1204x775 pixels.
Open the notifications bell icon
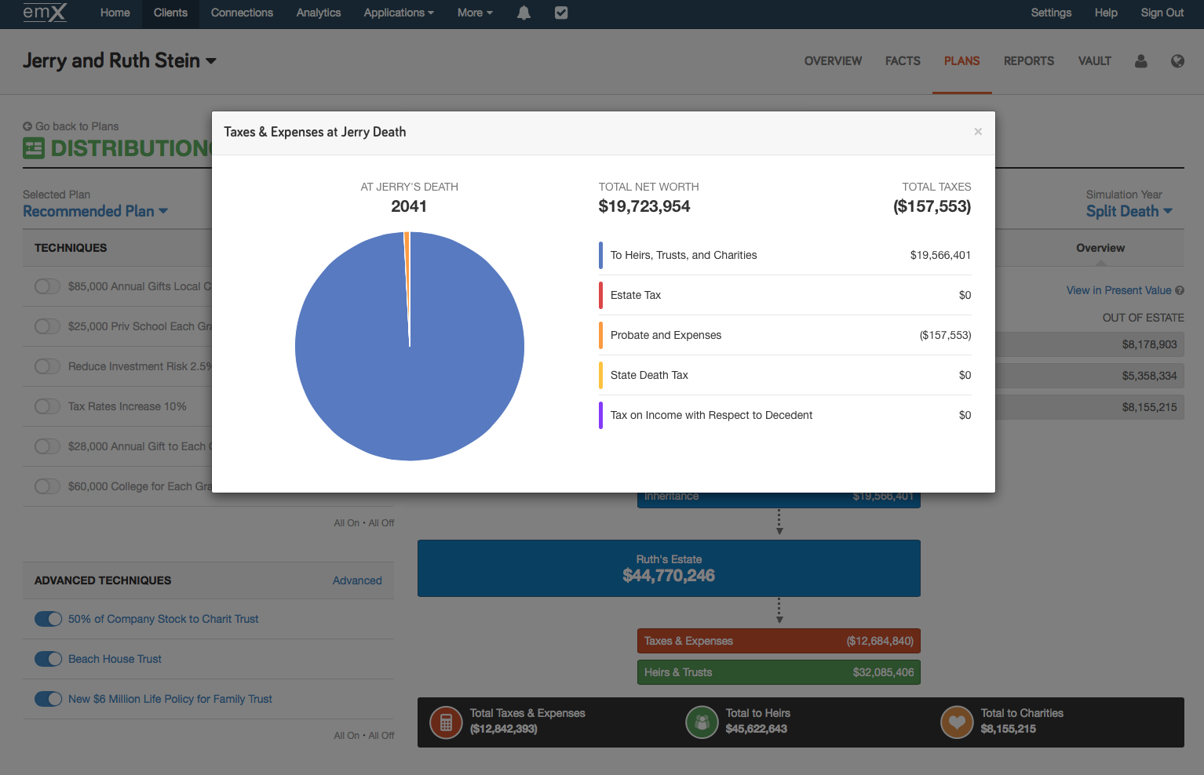tap(523, 13)
